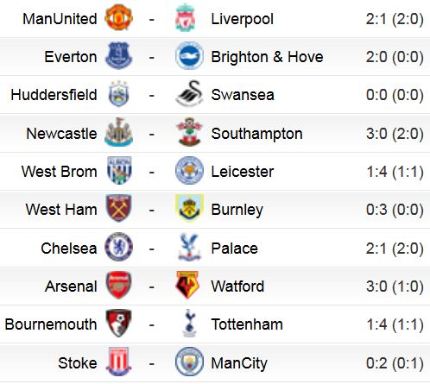Click the Burnley club crest
Image resolution: width=430 pixels, height=384 pixels.
[189, 208]
